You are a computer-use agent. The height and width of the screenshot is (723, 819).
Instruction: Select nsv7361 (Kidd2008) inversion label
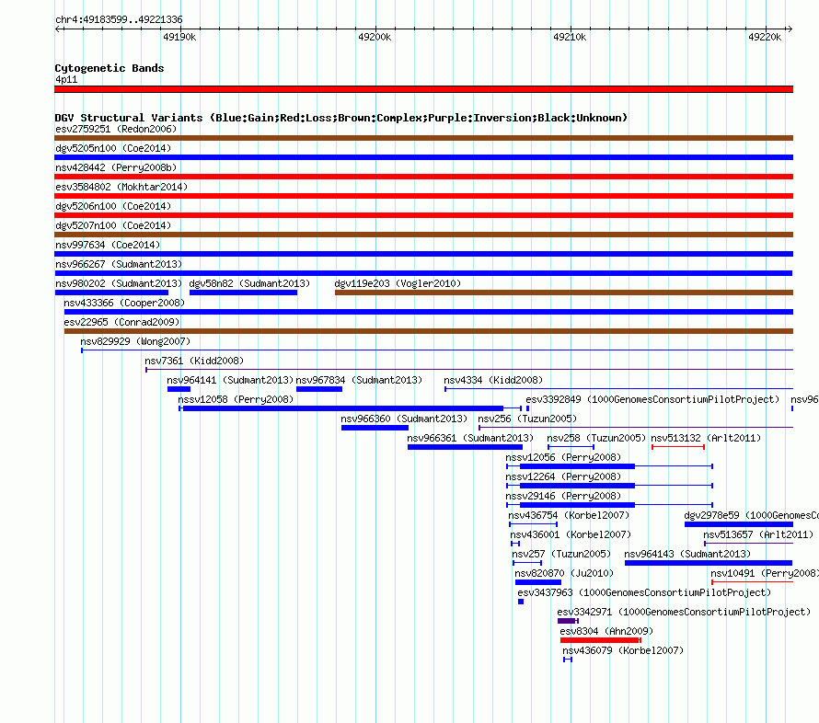194,361
